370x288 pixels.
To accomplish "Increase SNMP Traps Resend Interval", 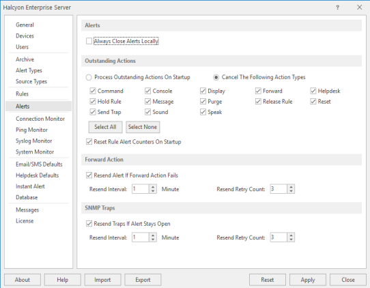I will (x=153, y=235).
